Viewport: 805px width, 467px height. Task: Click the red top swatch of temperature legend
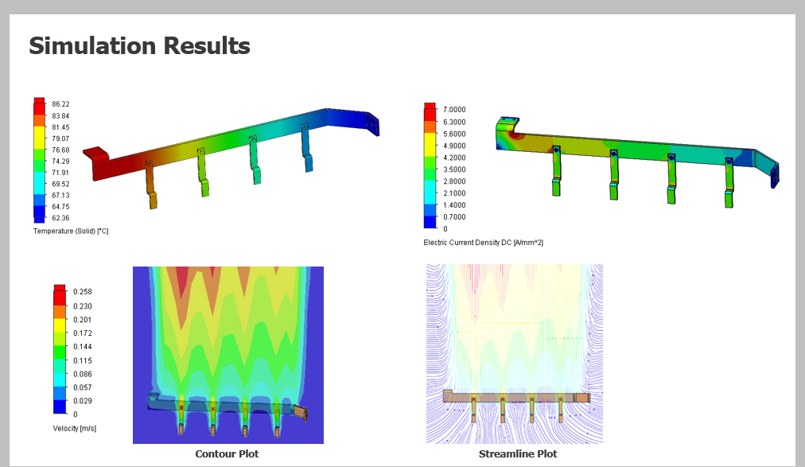point(40,103)
